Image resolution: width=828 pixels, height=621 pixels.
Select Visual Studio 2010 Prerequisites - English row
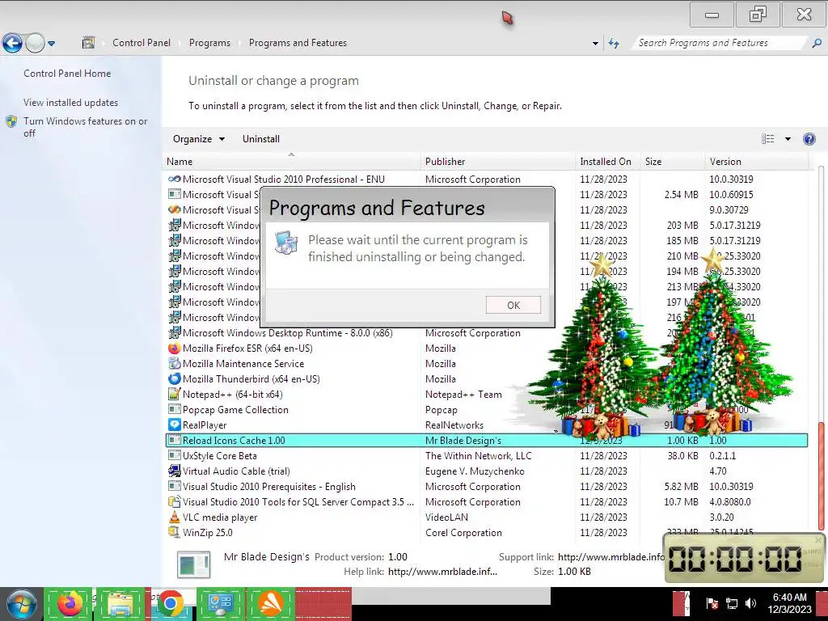(x=486, y=487)
